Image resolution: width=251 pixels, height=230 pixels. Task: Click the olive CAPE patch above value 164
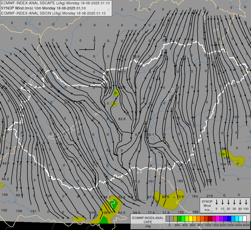point(232,157)
